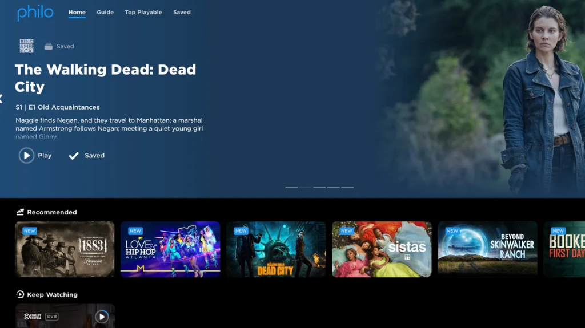Click the DVR badge on Comedy Central card
The image size is (585, 328).
(52, 317)
